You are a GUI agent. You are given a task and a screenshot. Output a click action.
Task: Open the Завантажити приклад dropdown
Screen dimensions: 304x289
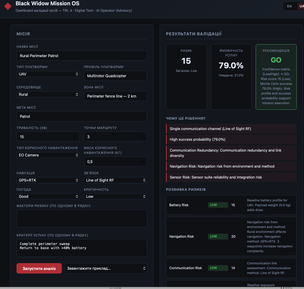(106, 268)
